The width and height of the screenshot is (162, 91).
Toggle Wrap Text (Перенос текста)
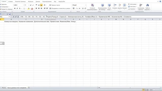55,5
